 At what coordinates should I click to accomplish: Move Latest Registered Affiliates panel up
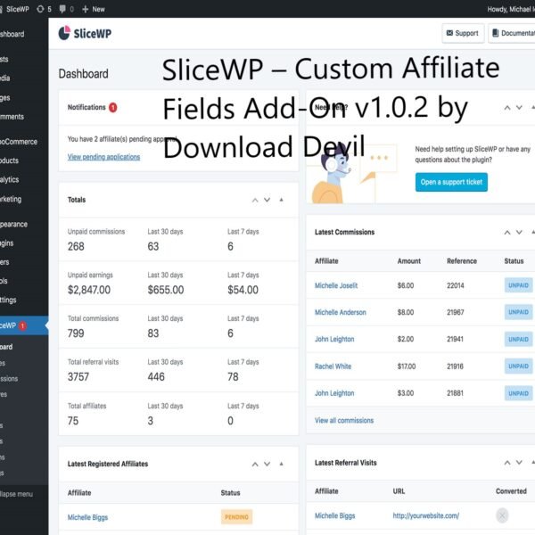[x=255, y=464]
